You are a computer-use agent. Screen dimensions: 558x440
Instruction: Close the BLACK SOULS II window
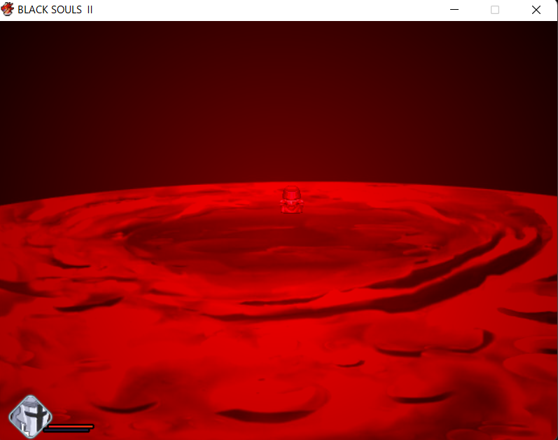(x=536, y=10)
